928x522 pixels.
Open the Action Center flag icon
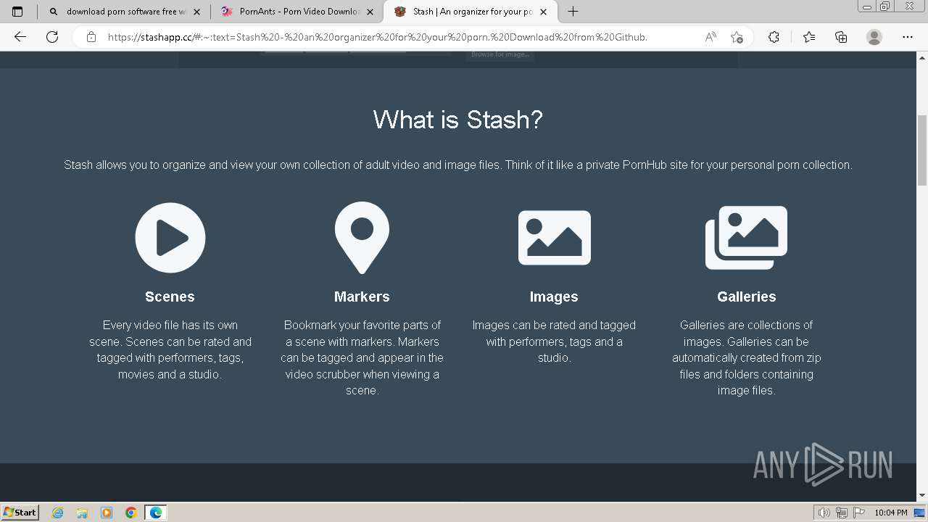coord(859,513)
